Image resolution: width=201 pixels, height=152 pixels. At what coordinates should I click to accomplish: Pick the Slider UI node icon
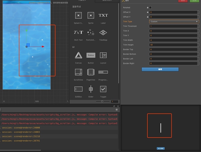tap(91, 89)
